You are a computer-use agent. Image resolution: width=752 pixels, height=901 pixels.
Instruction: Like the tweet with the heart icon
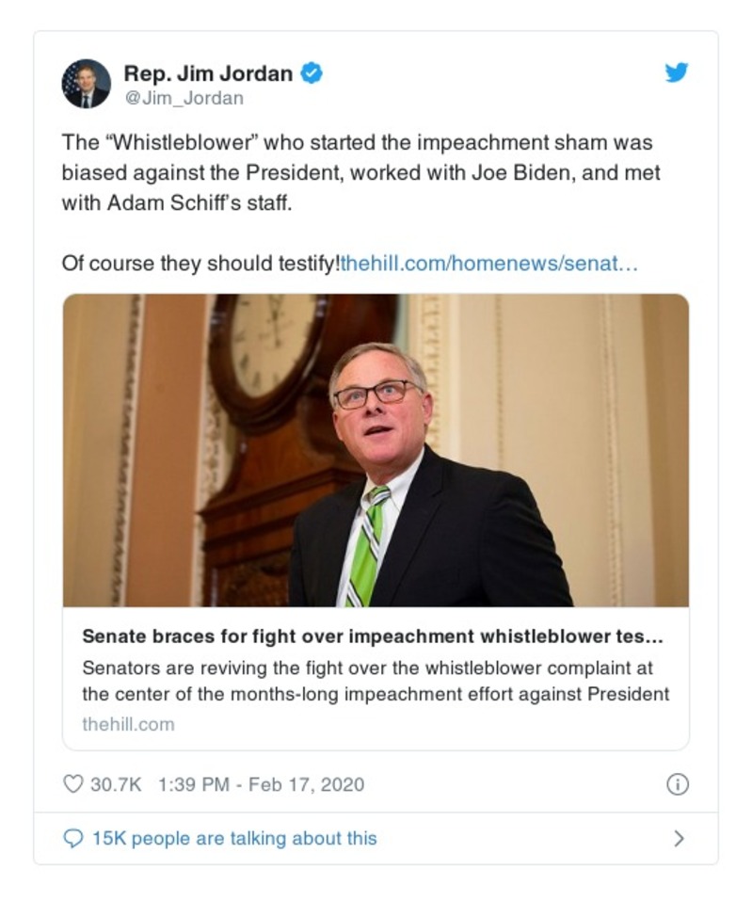(72, 784)
